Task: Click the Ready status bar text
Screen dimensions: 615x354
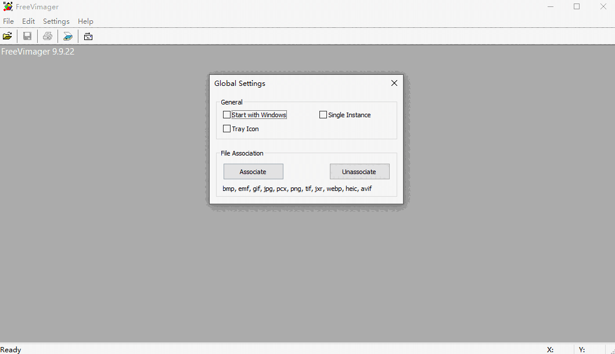Action: pos(10,350)
